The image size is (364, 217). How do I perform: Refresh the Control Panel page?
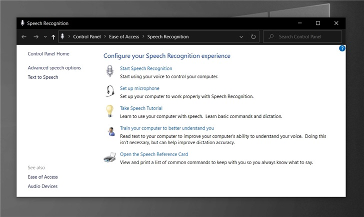pos(253,37)
